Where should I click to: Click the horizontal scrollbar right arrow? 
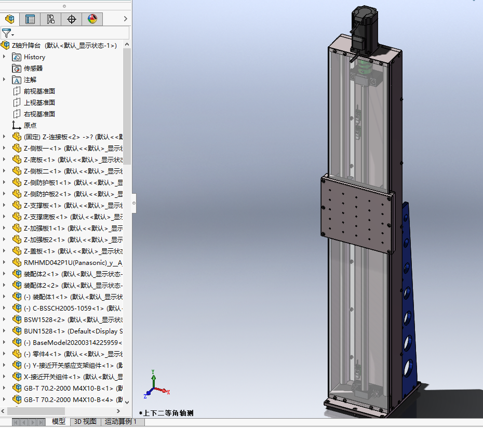[118, 411]
